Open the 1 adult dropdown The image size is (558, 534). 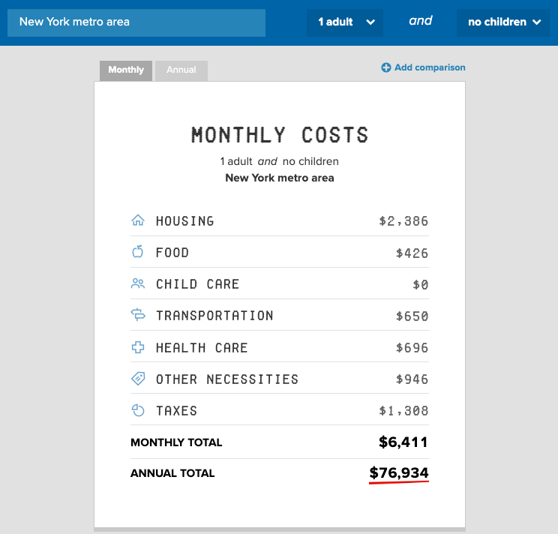pos(344,22)
